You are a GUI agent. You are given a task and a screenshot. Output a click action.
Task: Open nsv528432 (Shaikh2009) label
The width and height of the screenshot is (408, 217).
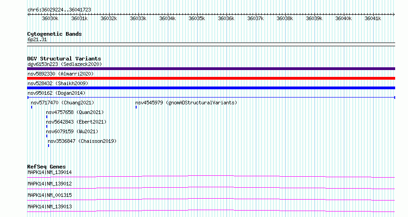[x=58, y=83]
